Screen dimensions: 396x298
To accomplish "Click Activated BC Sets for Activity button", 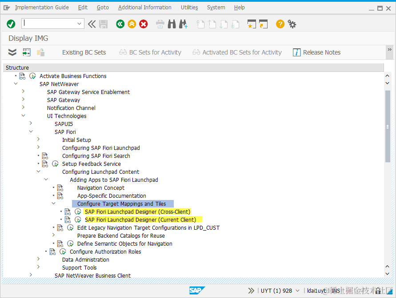I will (x=237, y=52).
